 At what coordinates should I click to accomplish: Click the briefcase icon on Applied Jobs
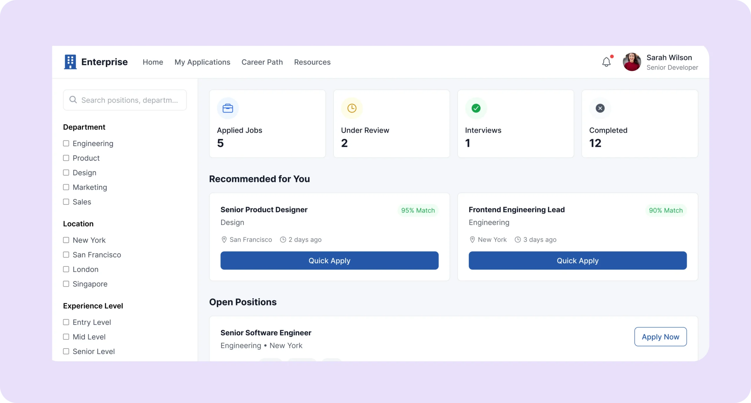tap(228, 108)
